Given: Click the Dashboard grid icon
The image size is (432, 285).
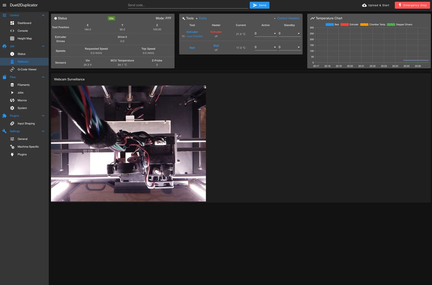Looking at the screenshot, I should coord(12,23).
